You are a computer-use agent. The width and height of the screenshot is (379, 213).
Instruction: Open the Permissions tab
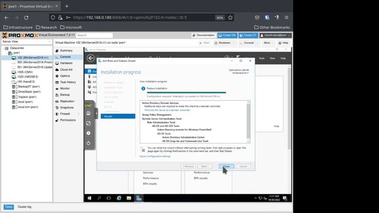[x=68, y=120]
